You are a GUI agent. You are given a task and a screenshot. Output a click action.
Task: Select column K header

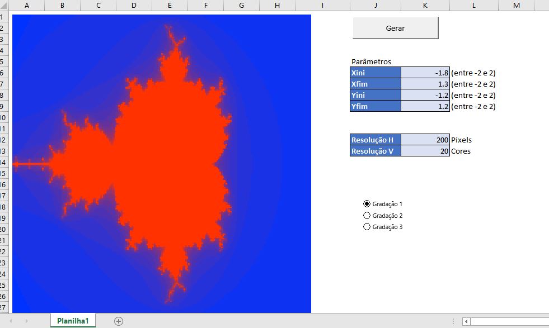point(425,5)
